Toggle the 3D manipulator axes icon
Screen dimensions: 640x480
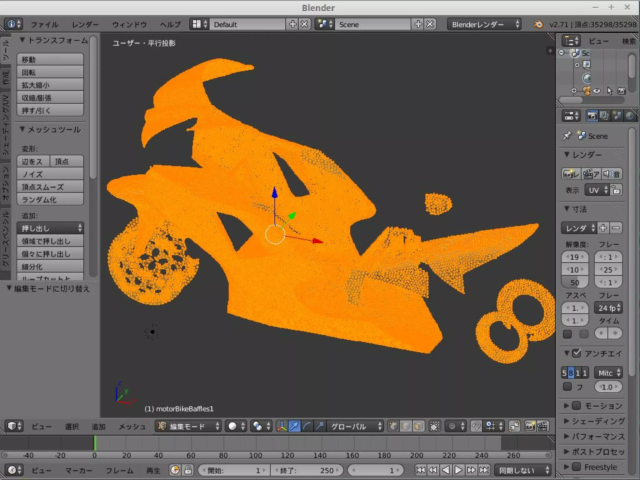coord(282,426)
